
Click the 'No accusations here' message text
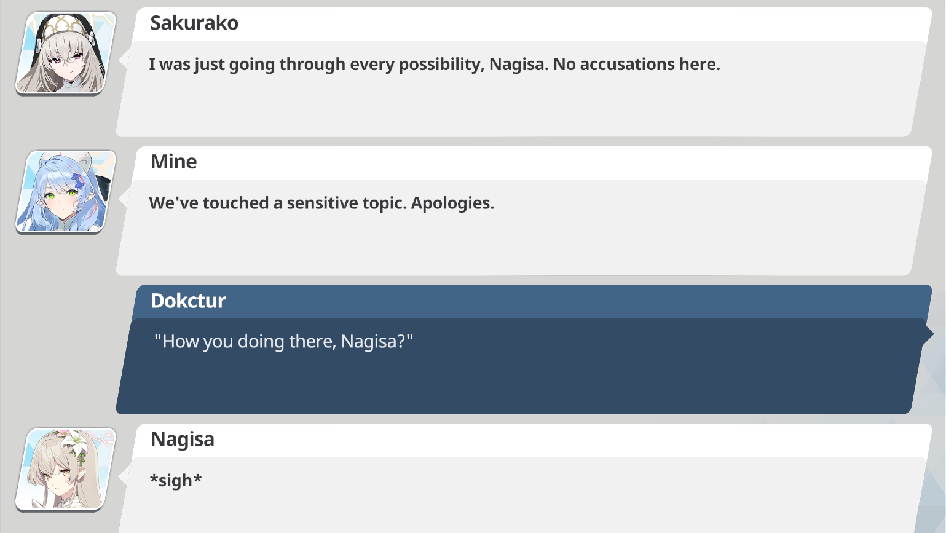[x=636, y=64]
